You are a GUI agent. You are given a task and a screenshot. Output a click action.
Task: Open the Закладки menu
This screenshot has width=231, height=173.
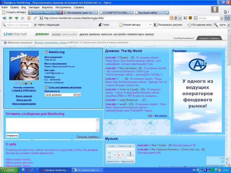(x=34, y=7)
